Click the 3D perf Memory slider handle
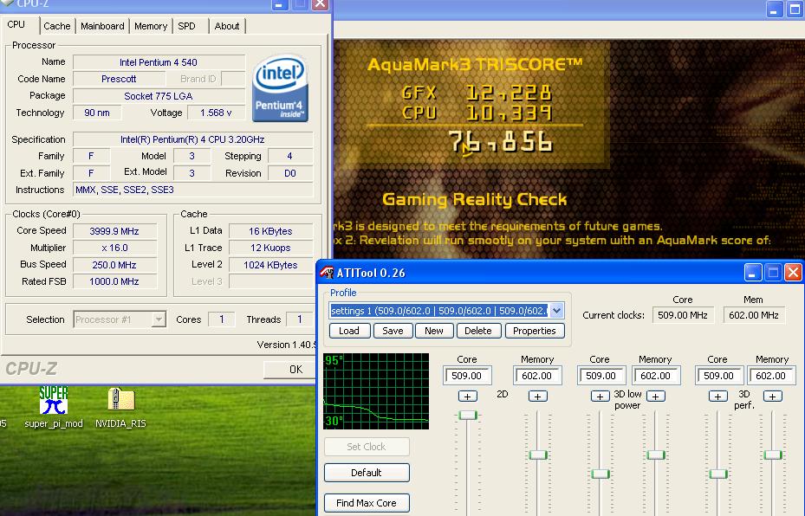Image resolution: width=805 pixels, height=516 pixels. coord(773,455)
